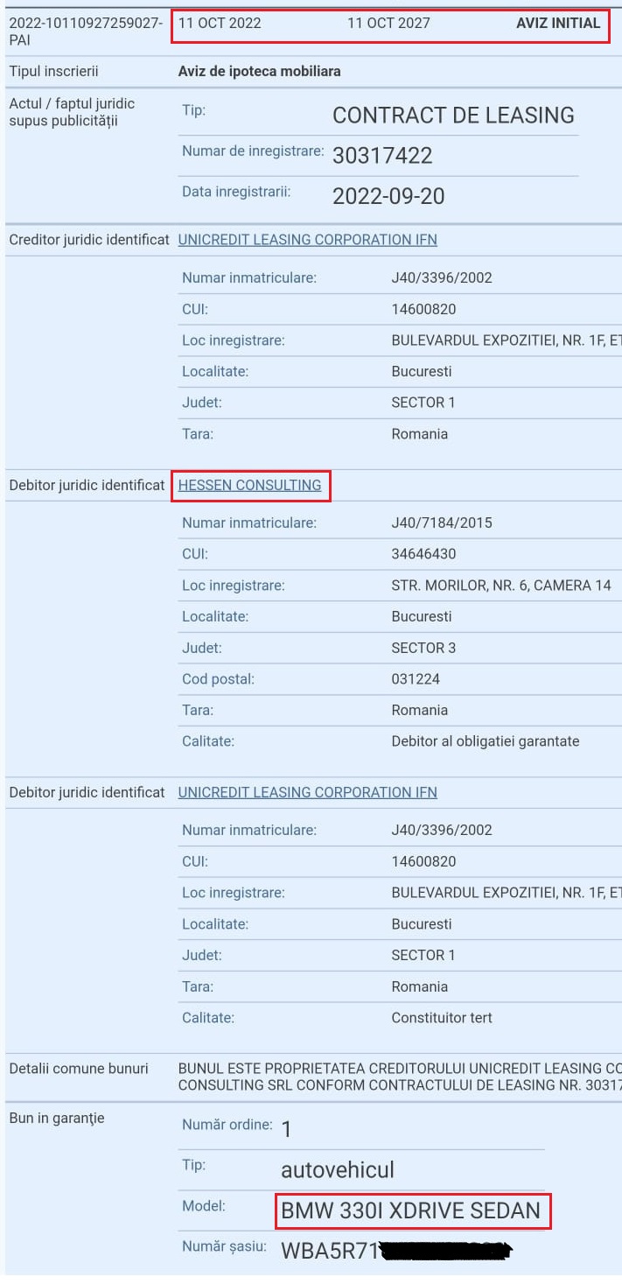Click the CONTRACT DE LEASING value

tap(453, 116)
